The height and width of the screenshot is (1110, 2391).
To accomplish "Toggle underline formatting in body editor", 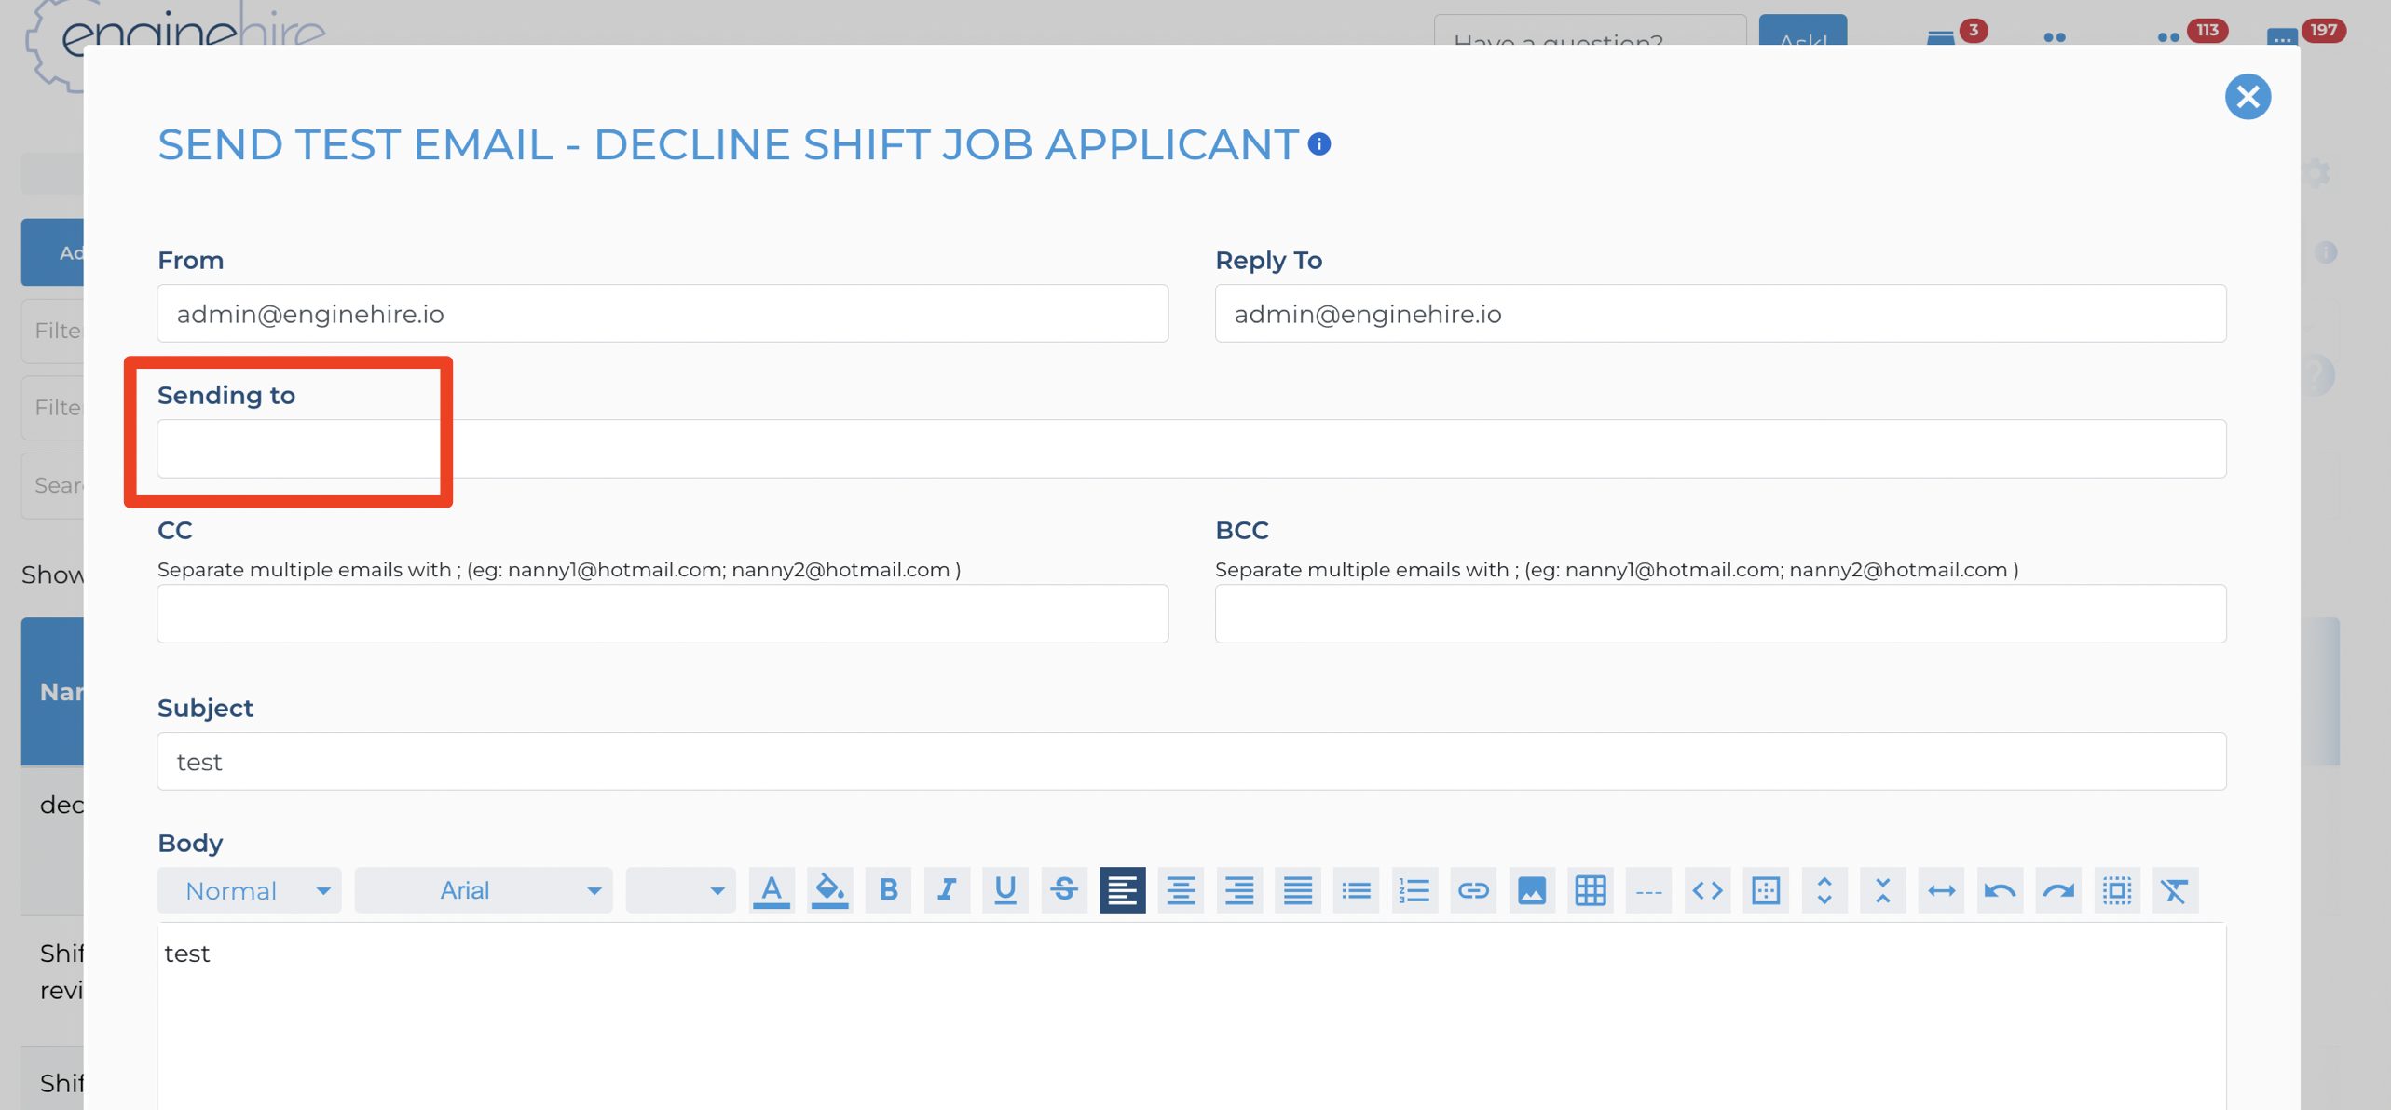I will (x=1004, y=890).
